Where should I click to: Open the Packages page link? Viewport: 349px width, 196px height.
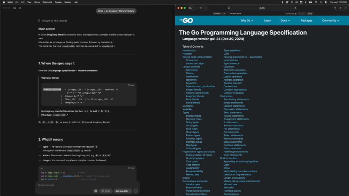coord(306,21)
